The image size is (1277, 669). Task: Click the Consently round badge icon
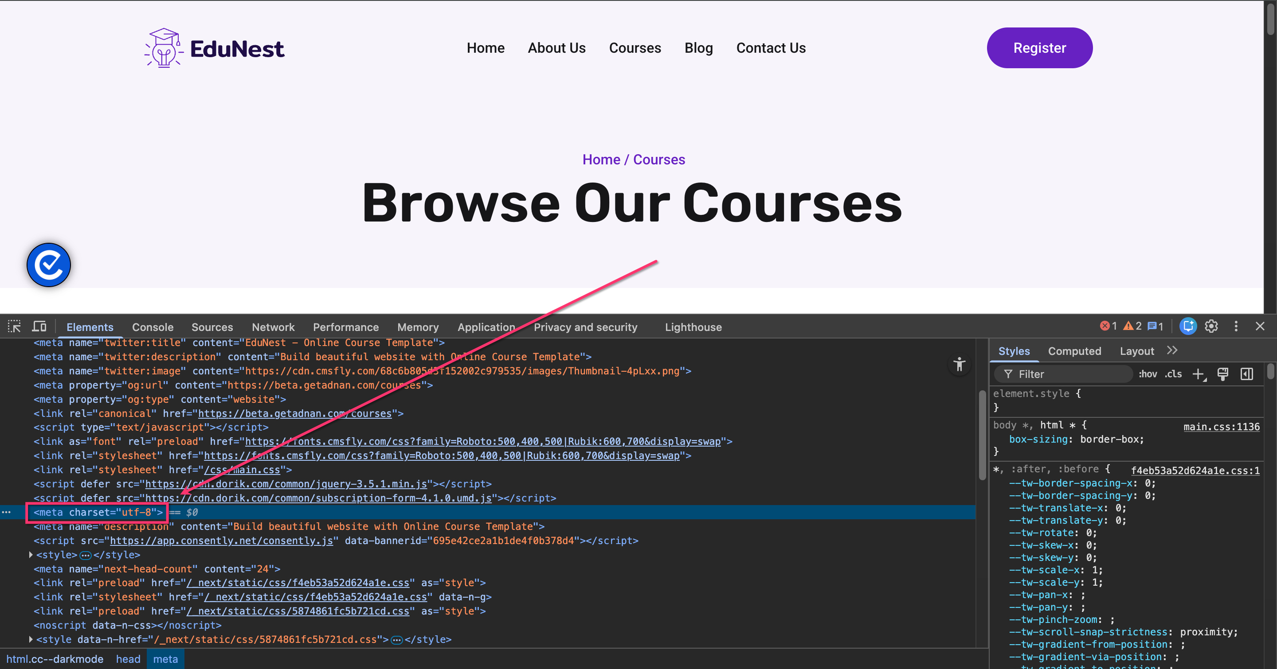coord(49,265)
